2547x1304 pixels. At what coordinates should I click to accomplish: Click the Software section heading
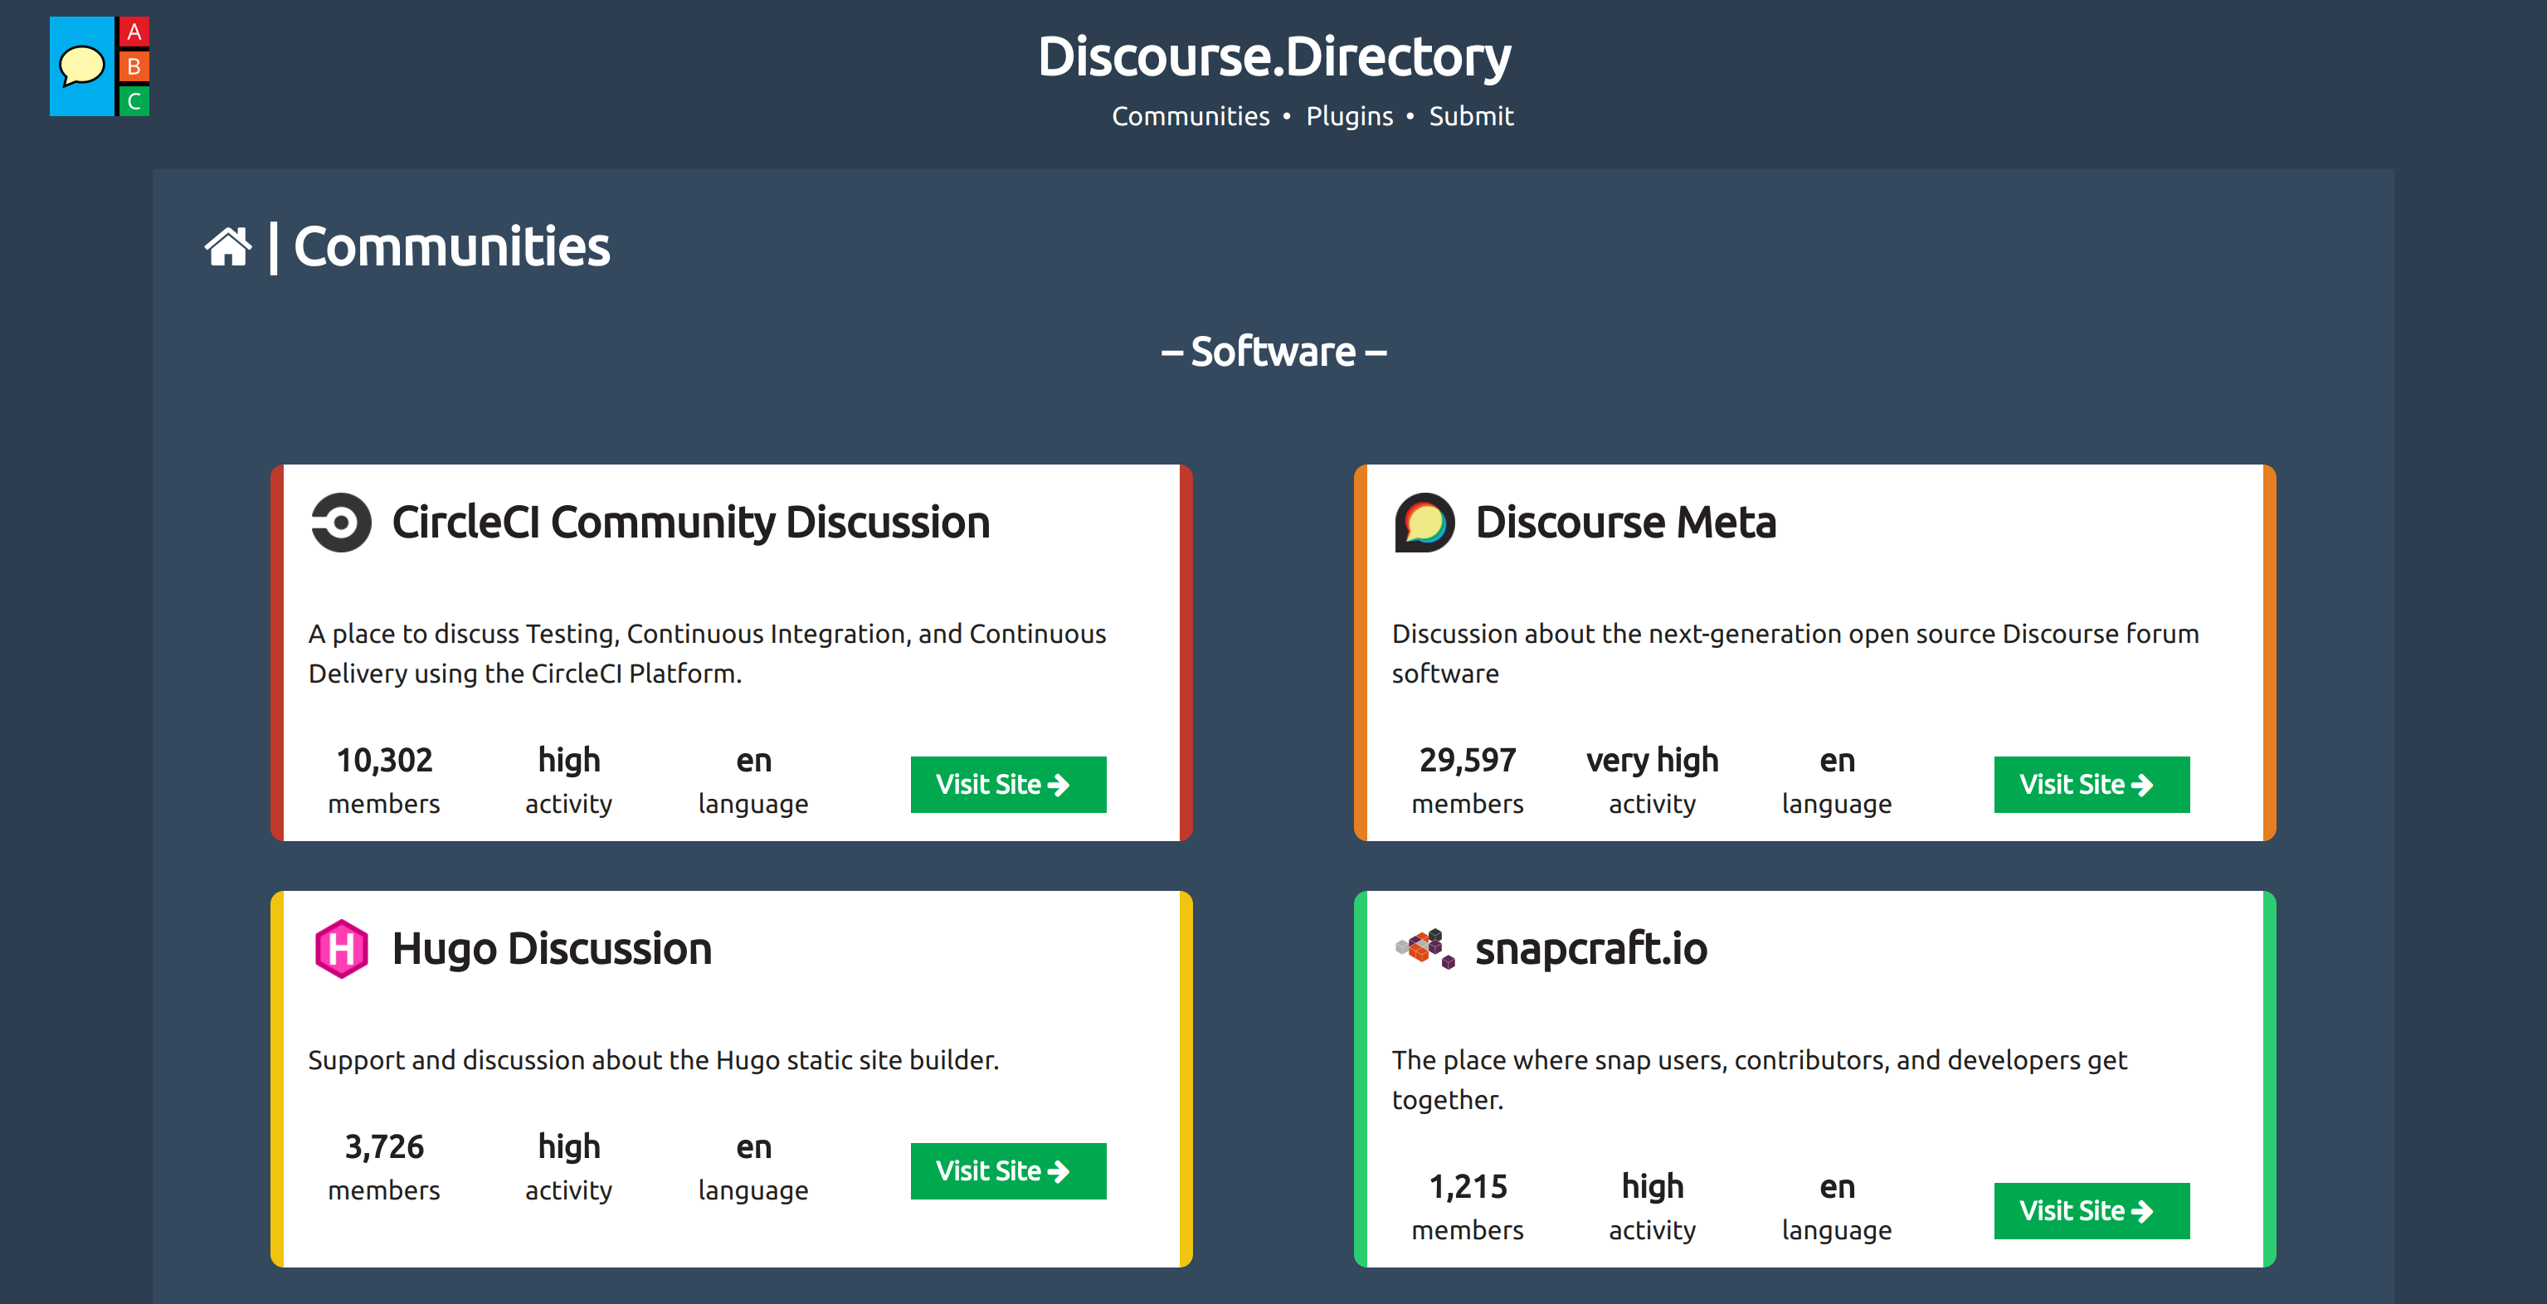click(x=1273, y=352)
